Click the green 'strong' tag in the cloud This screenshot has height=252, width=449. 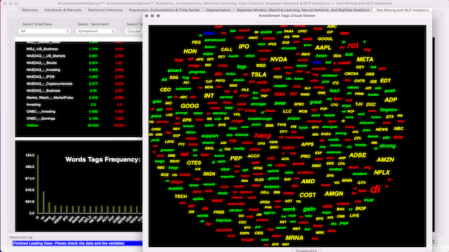point(387,146)
